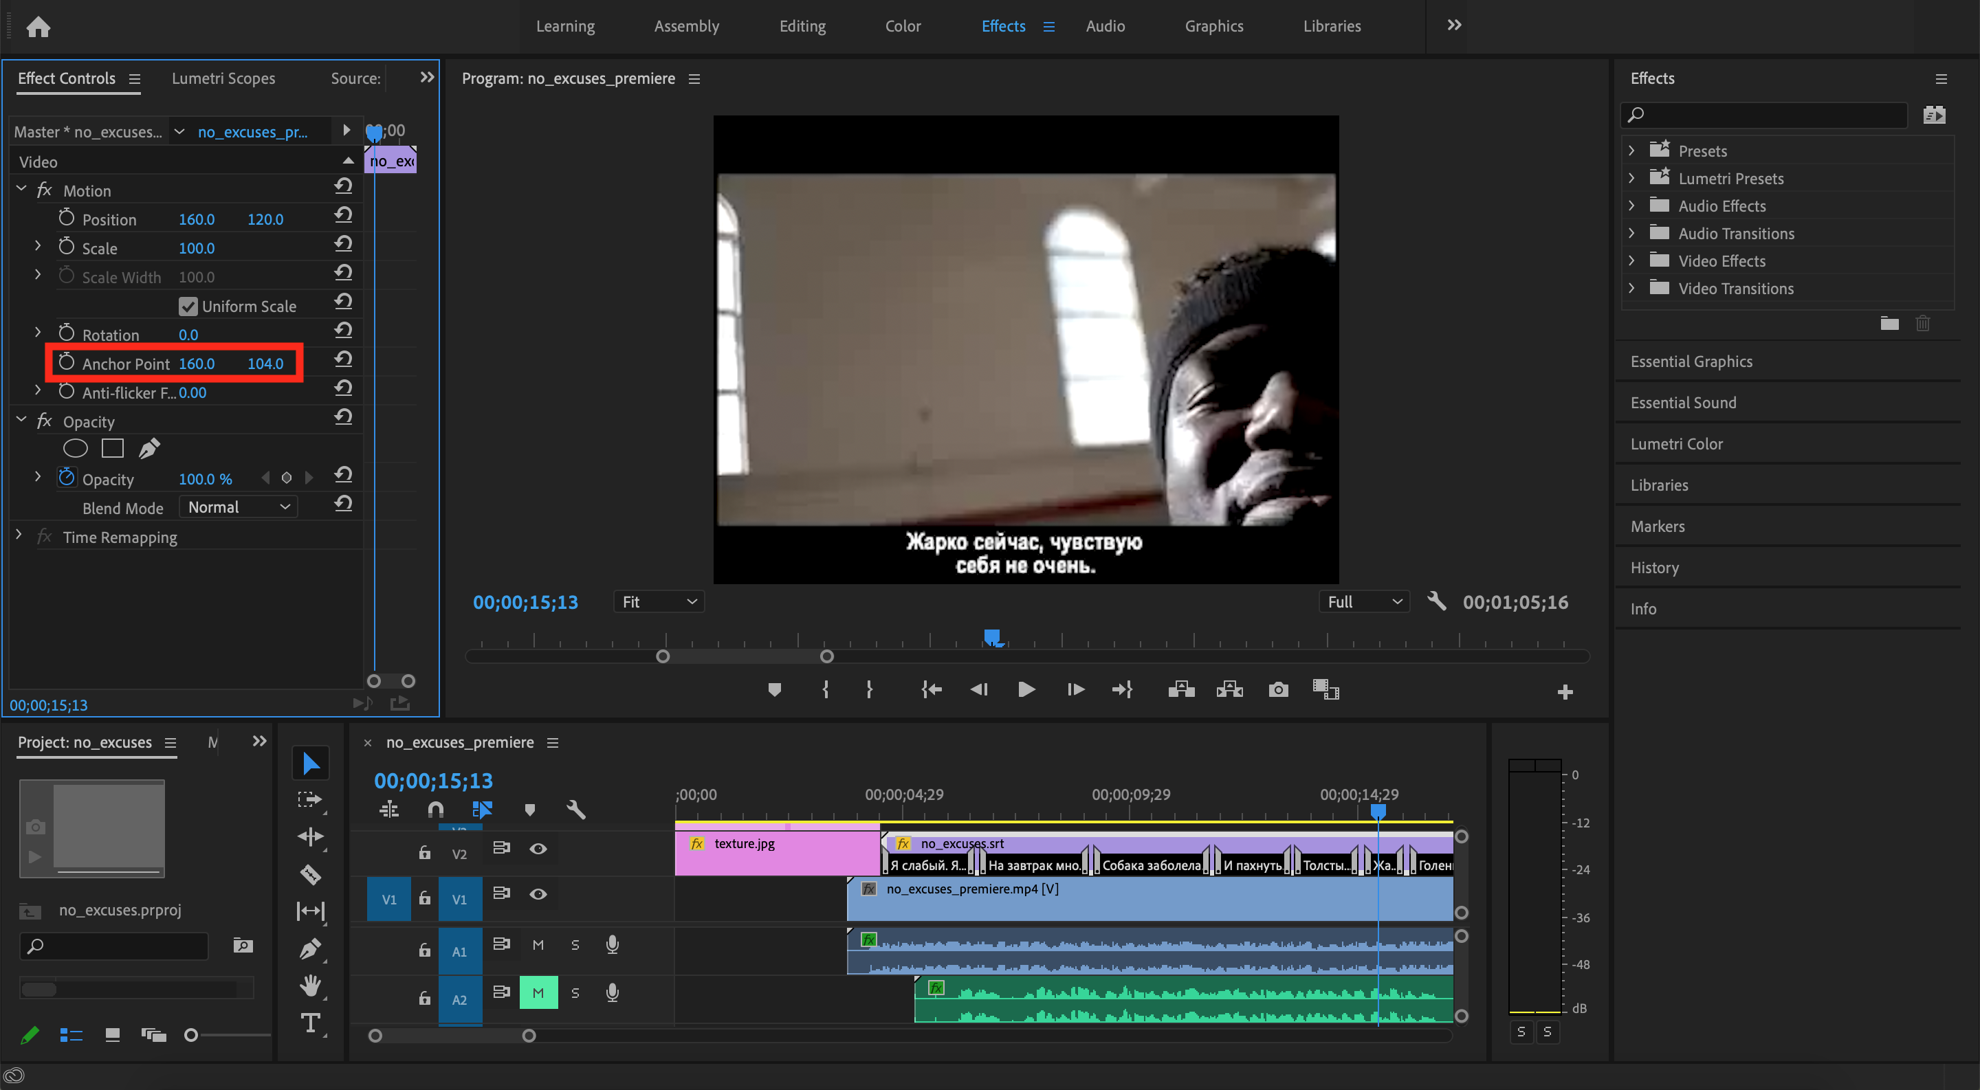
Task: Create 4-point polygon mask under Opacity
Action: 112,448
